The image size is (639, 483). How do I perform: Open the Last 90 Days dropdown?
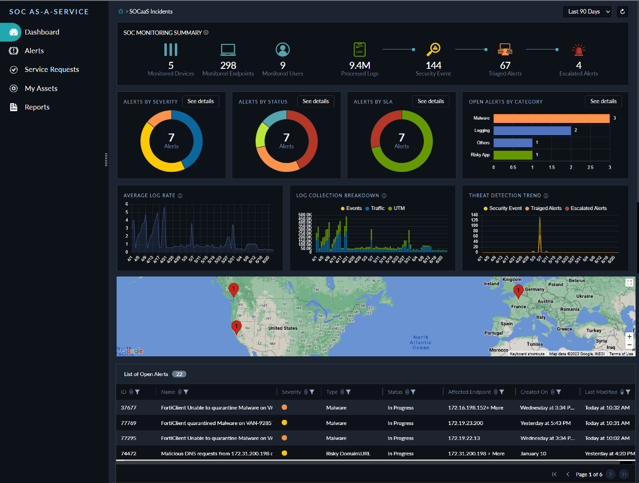pos(587,11)
